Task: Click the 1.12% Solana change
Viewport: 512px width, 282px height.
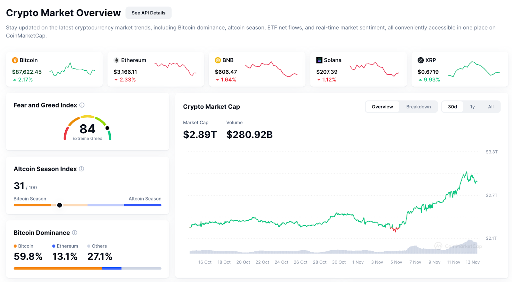Action: (329, 80)
